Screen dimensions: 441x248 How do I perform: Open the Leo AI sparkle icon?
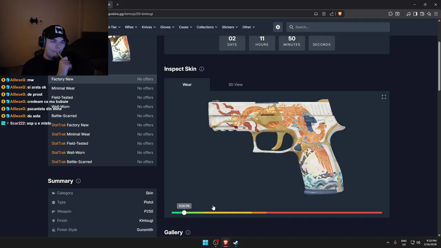(x=429, y=14)
